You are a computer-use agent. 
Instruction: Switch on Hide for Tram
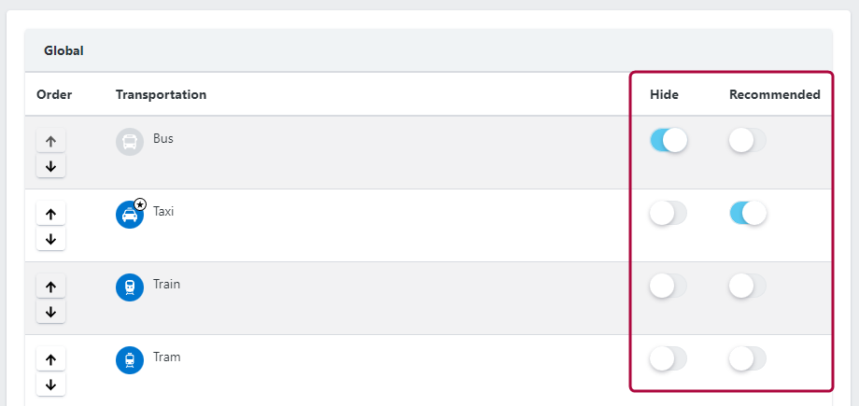669,359
